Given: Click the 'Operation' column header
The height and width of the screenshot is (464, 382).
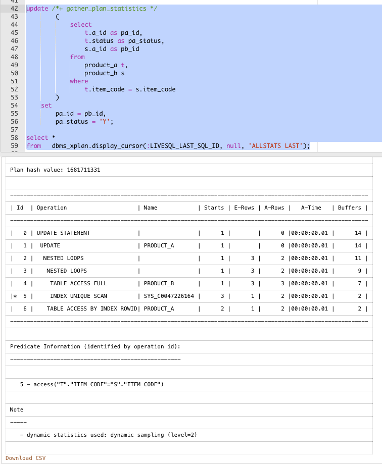Looking at the screenshot, I should coord(52,208).
